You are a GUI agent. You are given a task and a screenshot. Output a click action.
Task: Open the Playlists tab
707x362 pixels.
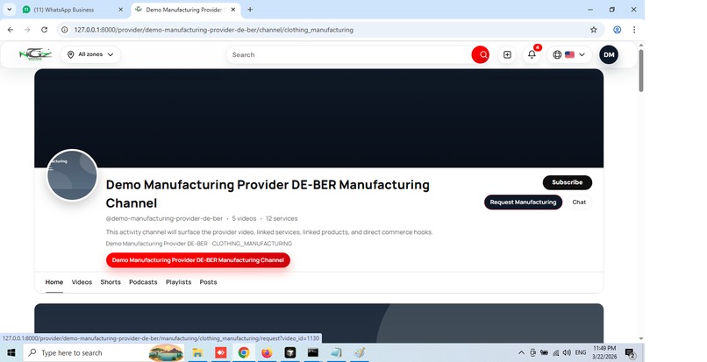pyautogui.click(x=179, y=282)
